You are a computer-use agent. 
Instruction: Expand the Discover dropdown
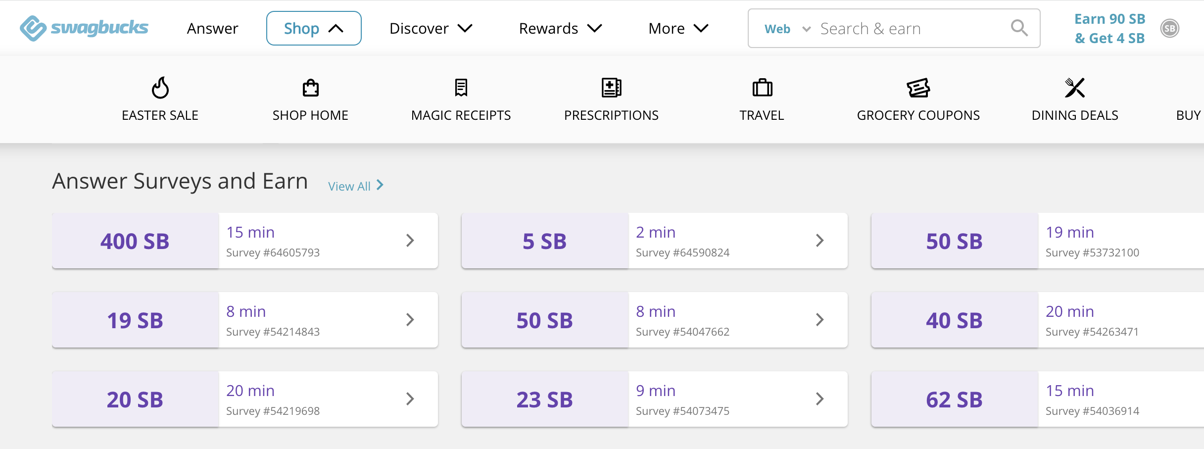click(x=431, y=28)
